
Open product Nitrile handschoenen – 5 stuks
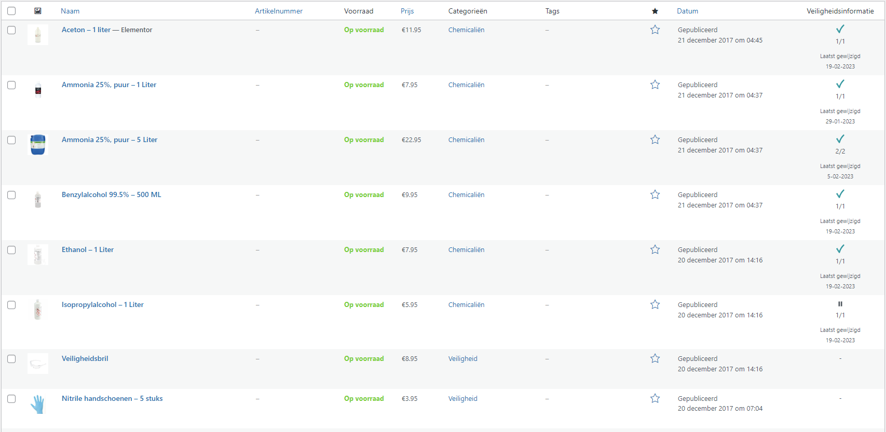click(x=112, y=398)
